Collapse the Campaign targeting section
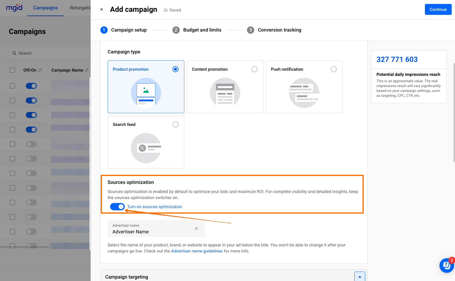455x281 pixels. pyautogui.click(x=360, y=276)
